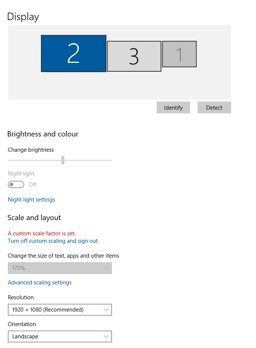Select the 1920 × 1080 resolution field

pyautogui.click(x=60, y=310)
